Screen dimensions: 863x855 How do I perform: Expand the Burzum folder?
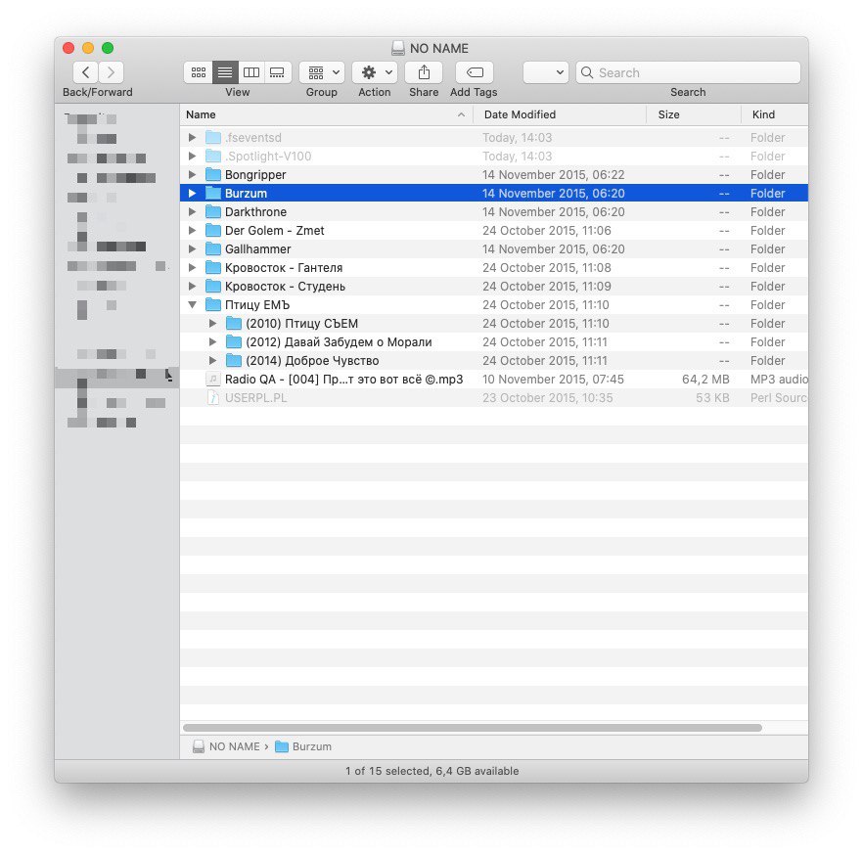[x=192, y=193]
